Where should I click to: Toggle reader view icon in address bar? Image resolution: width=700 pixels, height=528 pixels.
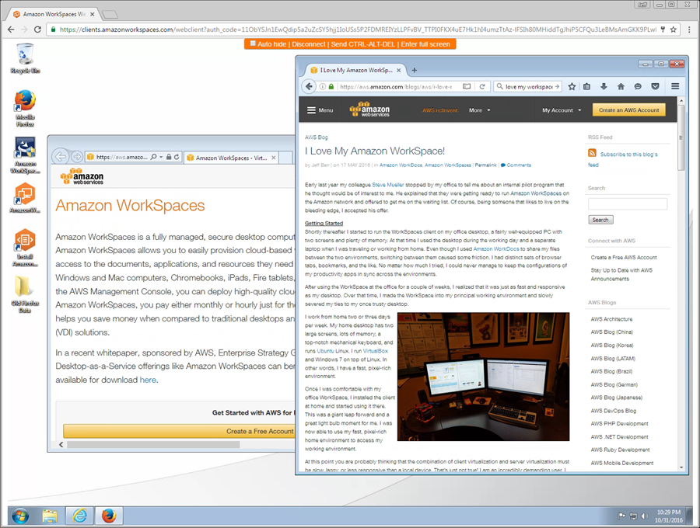tap(467, 86)
